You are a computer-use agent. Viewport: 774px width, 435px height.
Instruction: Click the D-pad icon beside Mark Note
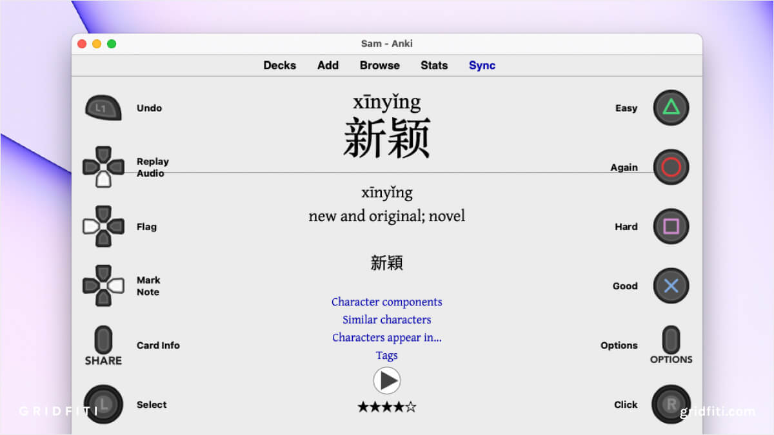[x=103, y=285]
